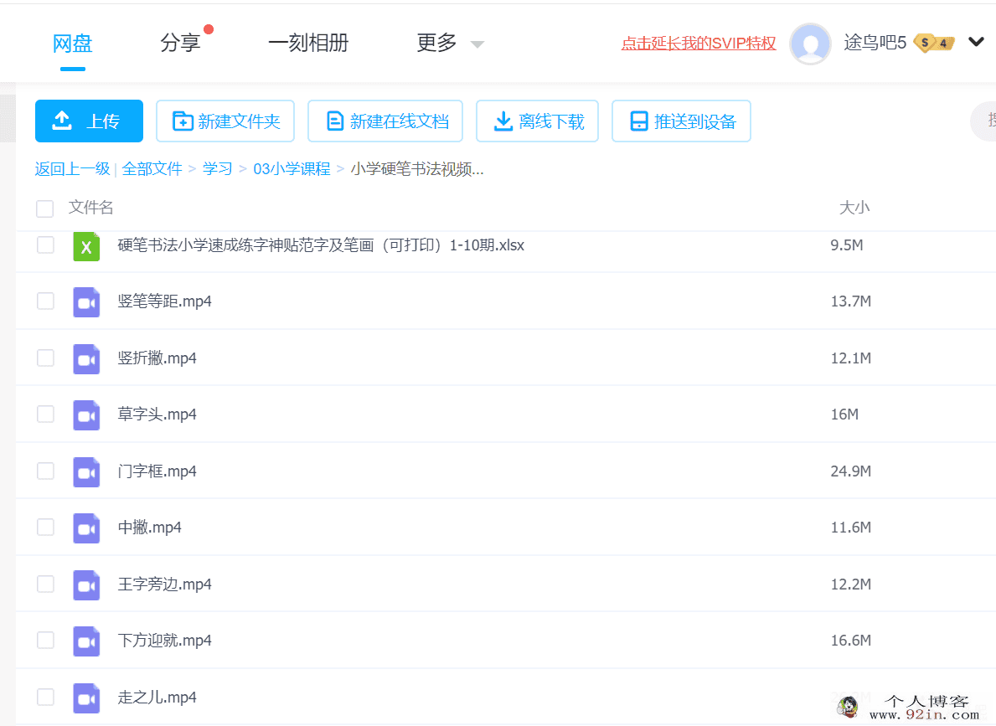Open the account dropdown chevron
The image size is (996, 726).
976,42
